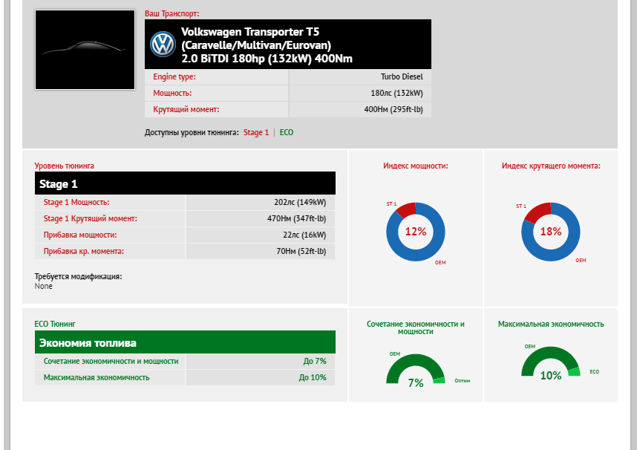Select the "До 7%" fuel saving value

[315, 362]
